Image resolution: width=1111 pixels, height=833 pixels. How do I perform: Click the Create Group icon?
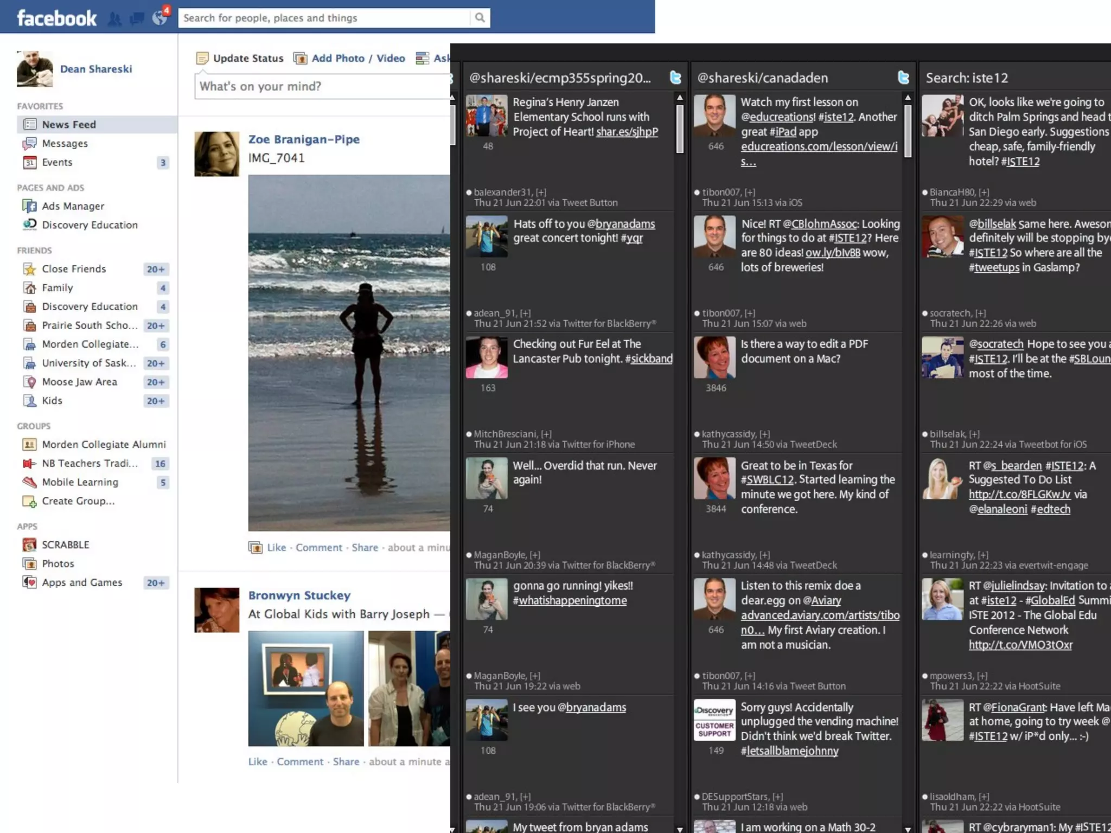tap(29, 501)
